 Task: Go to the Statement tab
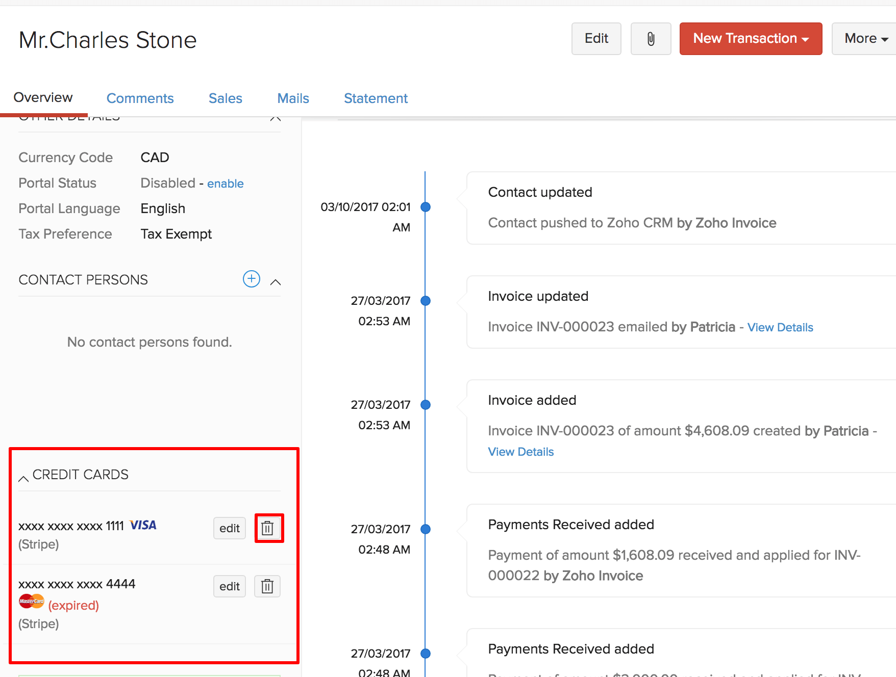[x=376, y=98]
